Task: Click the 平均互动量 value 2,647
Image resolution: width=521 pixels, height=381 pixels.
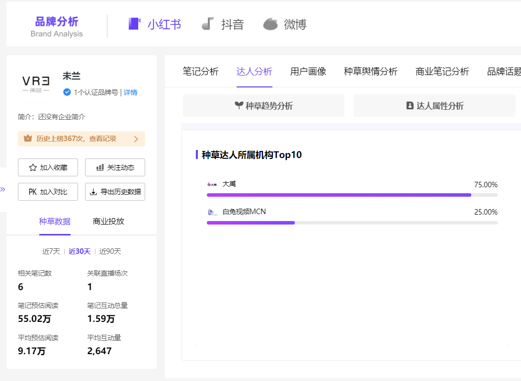Action: click(x=99, y=351)
